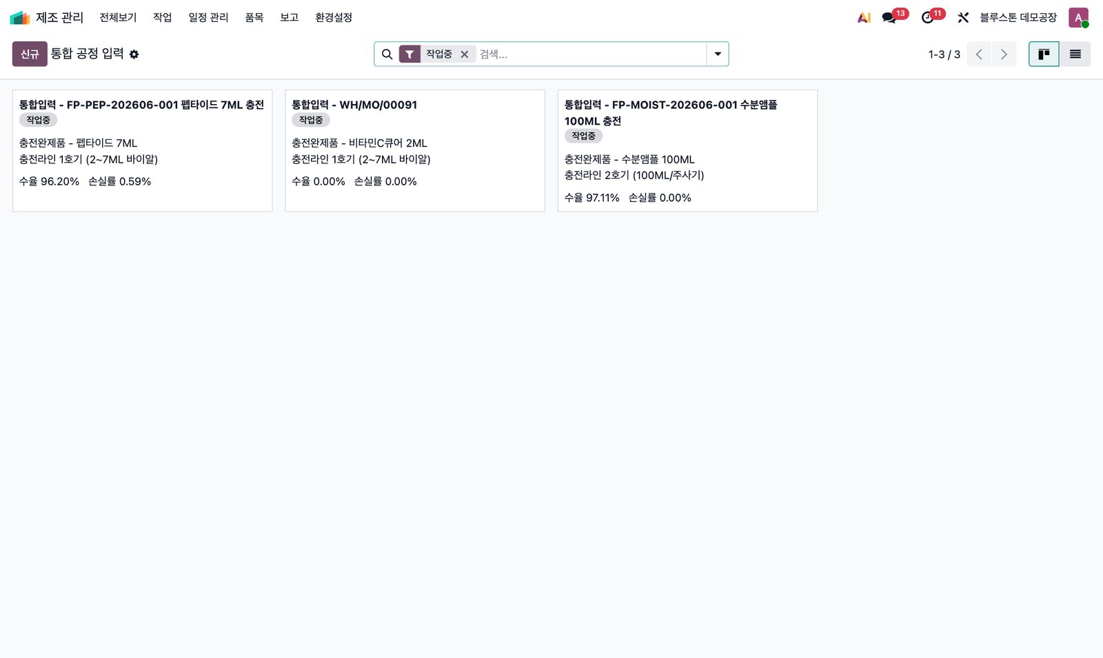Expand the search options dropdown arrow
This screenshot has height=658, width=1103.
[718, 54]
